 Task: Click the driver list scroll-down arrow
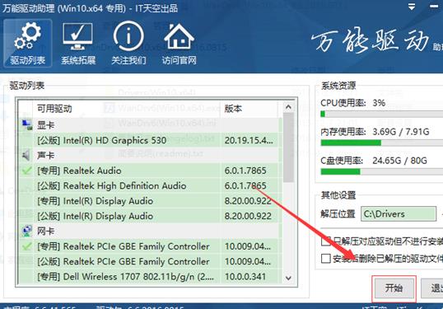(288, 278)
